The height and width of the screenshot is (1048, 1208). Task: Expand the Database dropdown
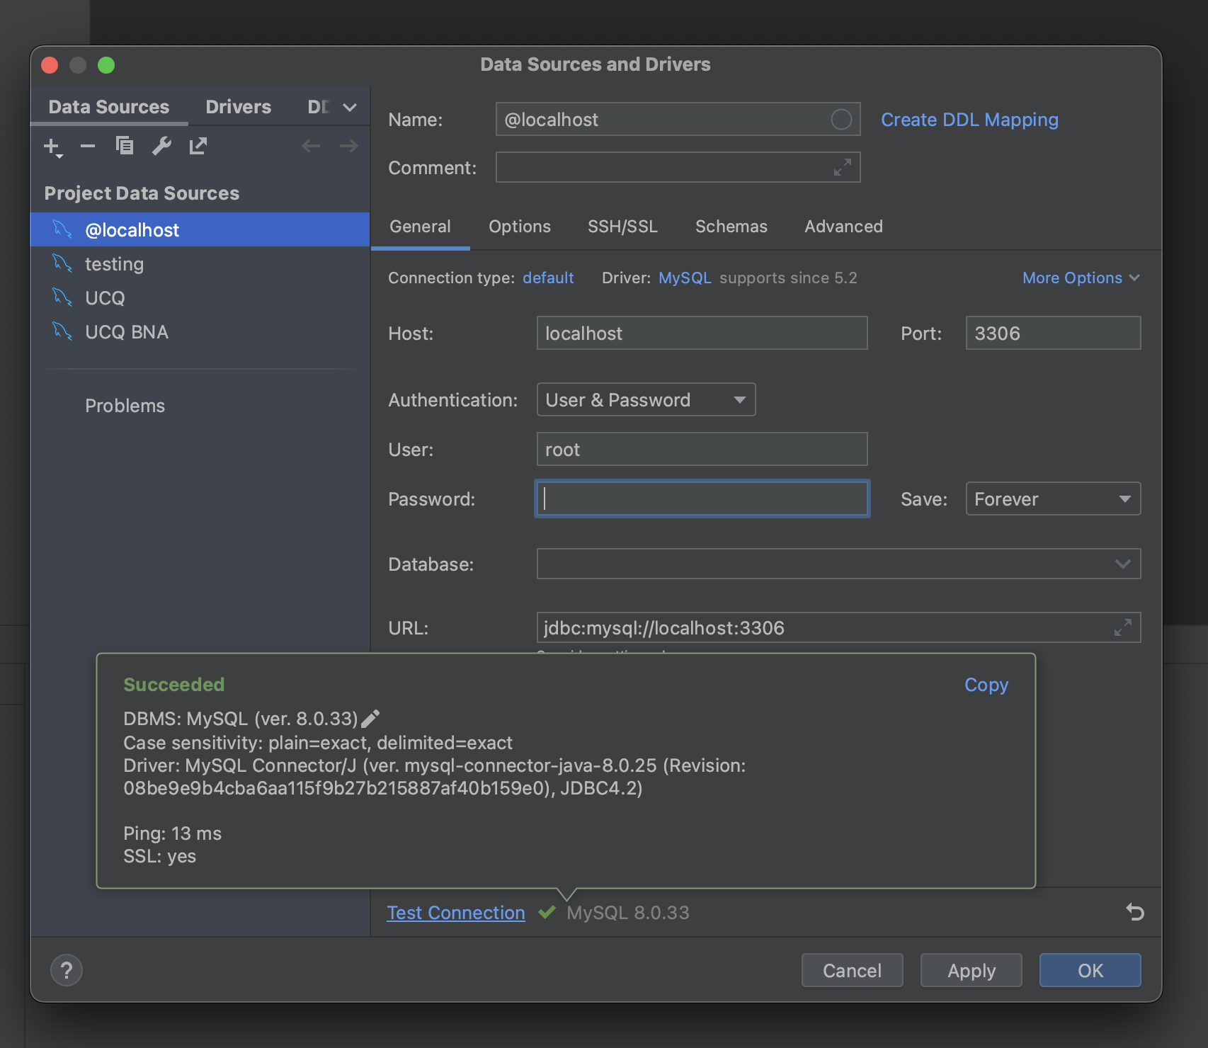pyautogui.click(x=1122, y=564)
